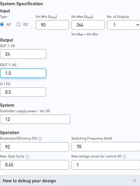Expand the How to debug your design section
This screenshot has width=140, height=186.
(x=70, y=180)
